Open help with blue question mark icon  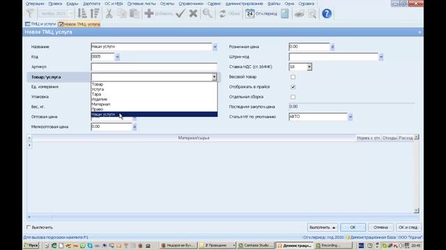click(x=327, y=13)
